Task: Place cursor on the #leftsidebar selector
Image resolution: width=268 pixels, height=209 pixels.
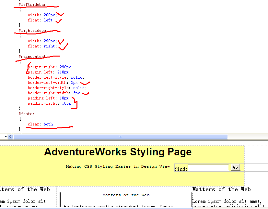Action: 32,5
